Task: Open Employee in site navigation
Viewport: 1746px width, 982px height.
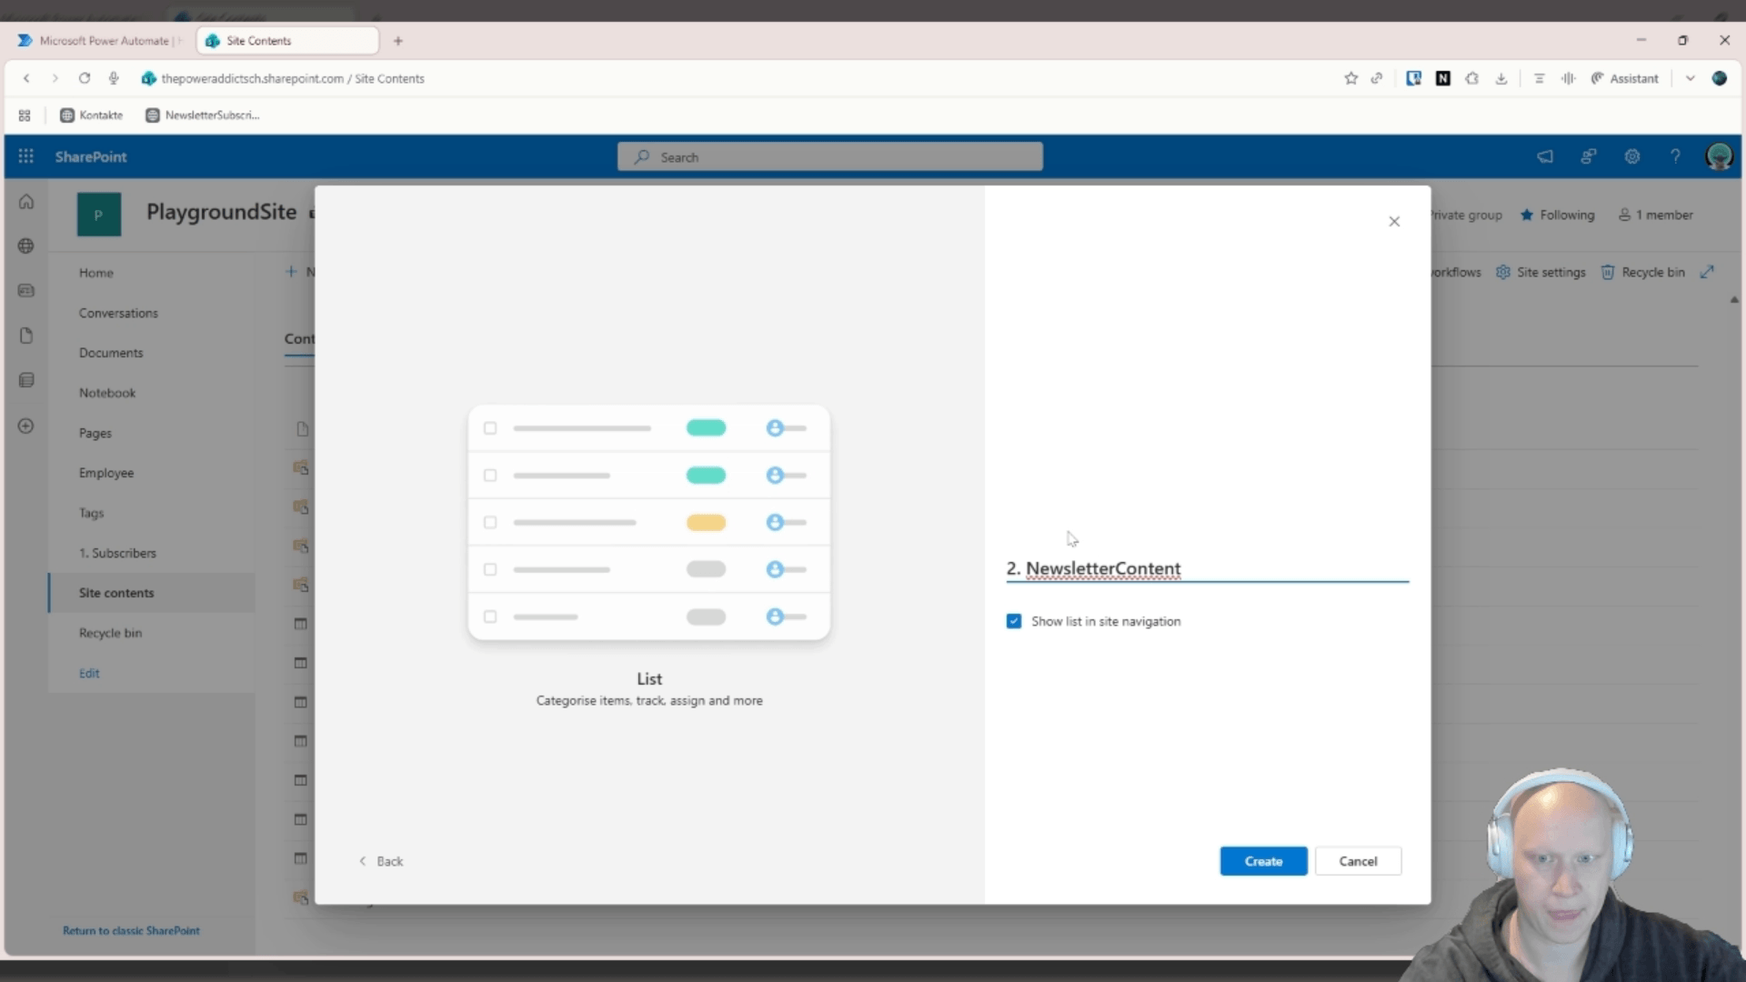Action: click(106, 473)
